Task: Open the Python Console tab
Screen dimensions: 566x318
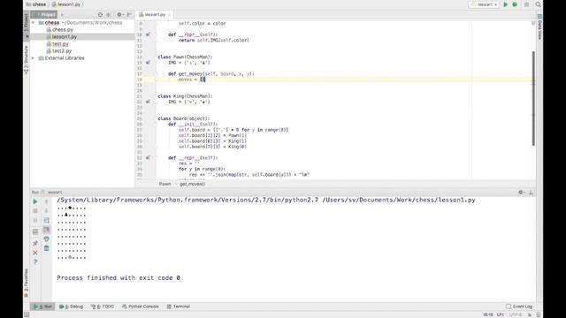Action: point(141,307)
